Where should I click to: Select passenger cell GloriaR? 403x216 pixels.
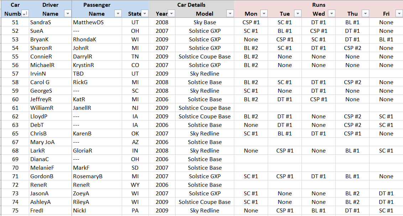(97, 151)
